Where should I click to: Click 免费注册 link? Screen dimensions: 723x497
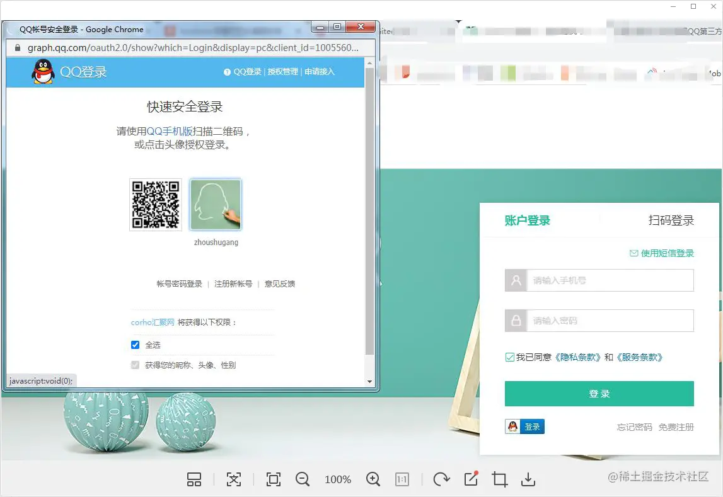tap(676, 427)
